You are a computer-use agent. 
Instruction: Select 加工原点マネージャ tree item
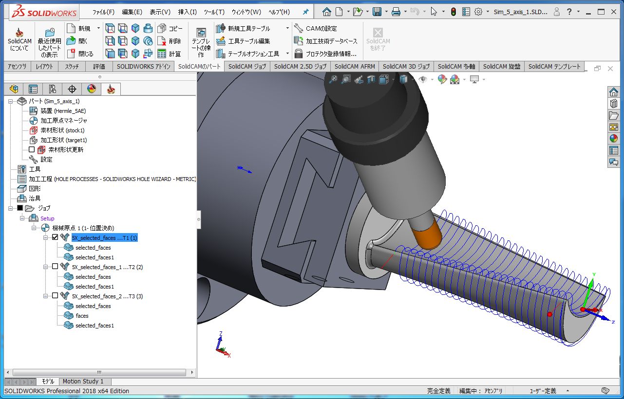pos(58,120)
